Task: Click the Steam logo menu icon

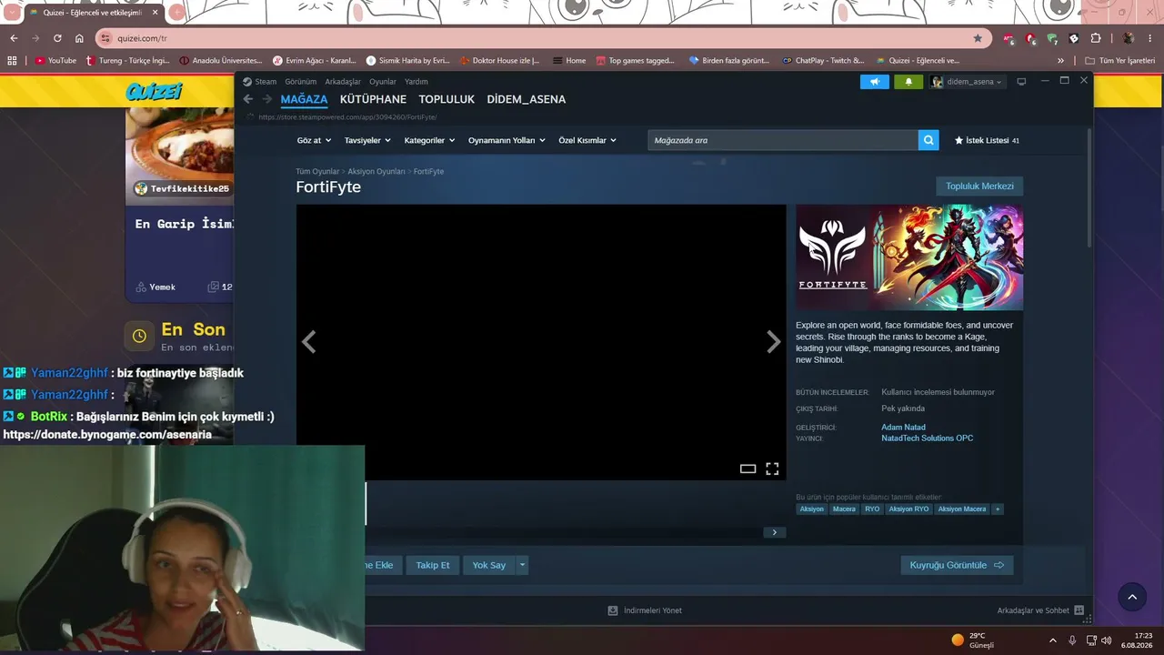Action: [247, 82]
